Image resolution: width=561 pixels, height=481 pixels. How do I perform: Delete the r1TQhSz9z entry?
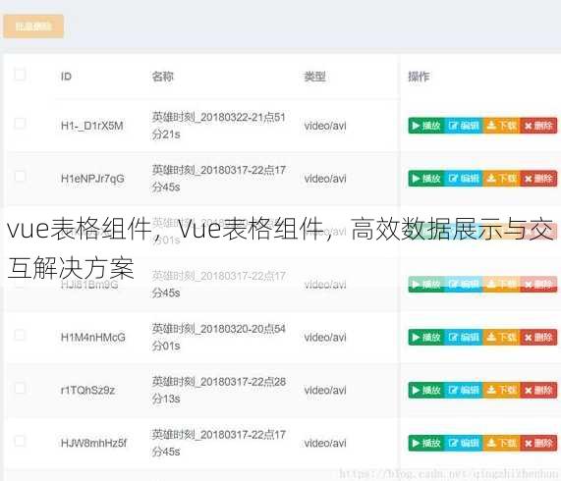[538, 390]
